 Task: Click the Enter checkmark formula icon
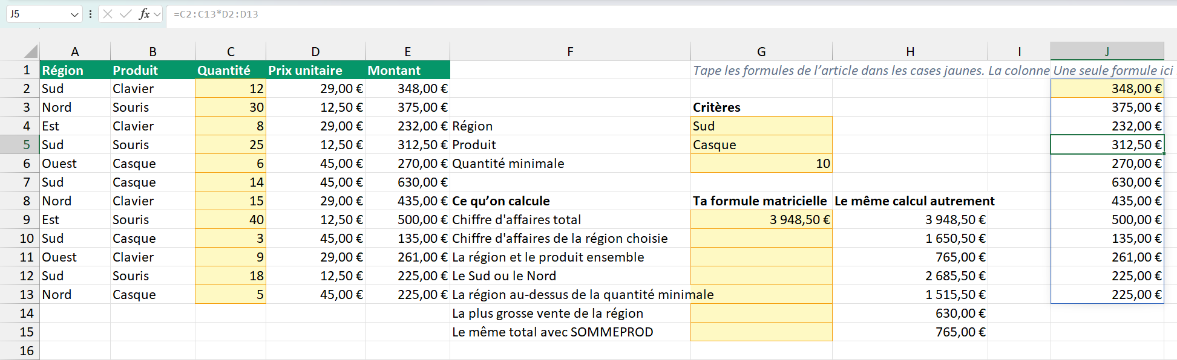coord(126,14)
